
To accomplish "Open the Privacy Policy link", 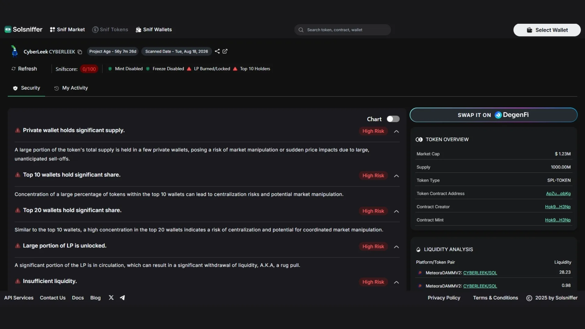I will (x=444, y=298).
